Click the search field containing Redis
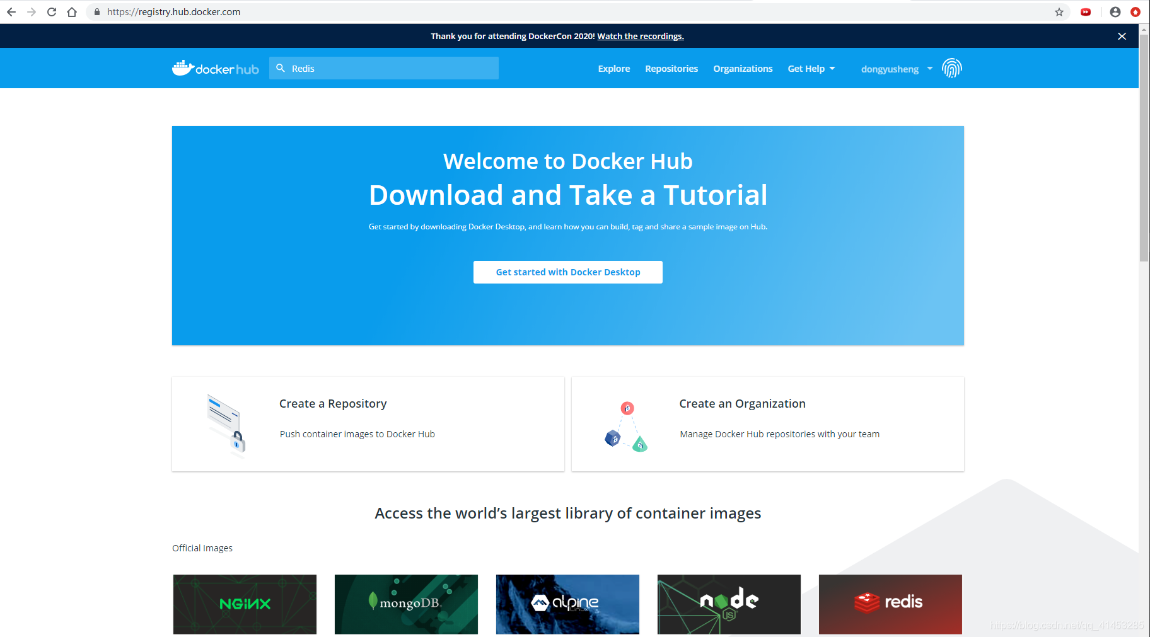The width and height of the screenshot is (1150, 637). [x=384, y=68]
